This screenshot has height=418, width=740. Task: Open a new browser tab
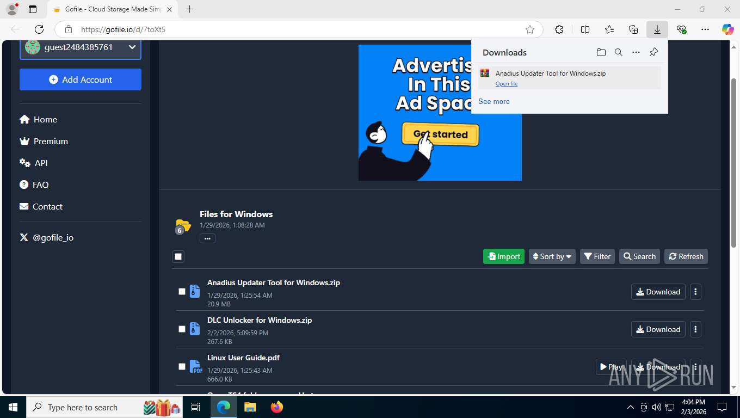tap(189, 9)
